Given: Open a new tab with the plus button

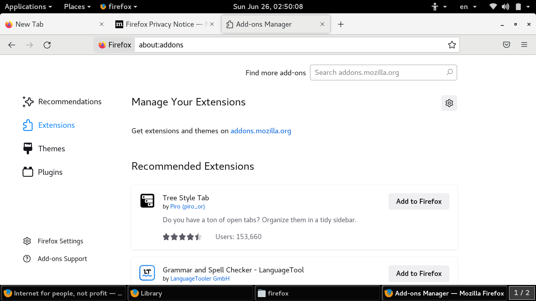Looking at the screenshot, I should [x=341, y=24].
